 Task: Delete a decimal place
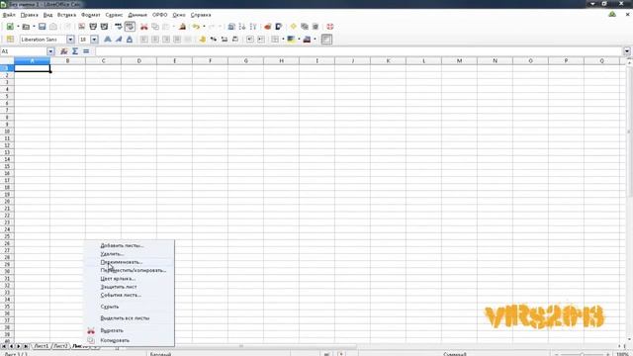click(x=235, y=40)
